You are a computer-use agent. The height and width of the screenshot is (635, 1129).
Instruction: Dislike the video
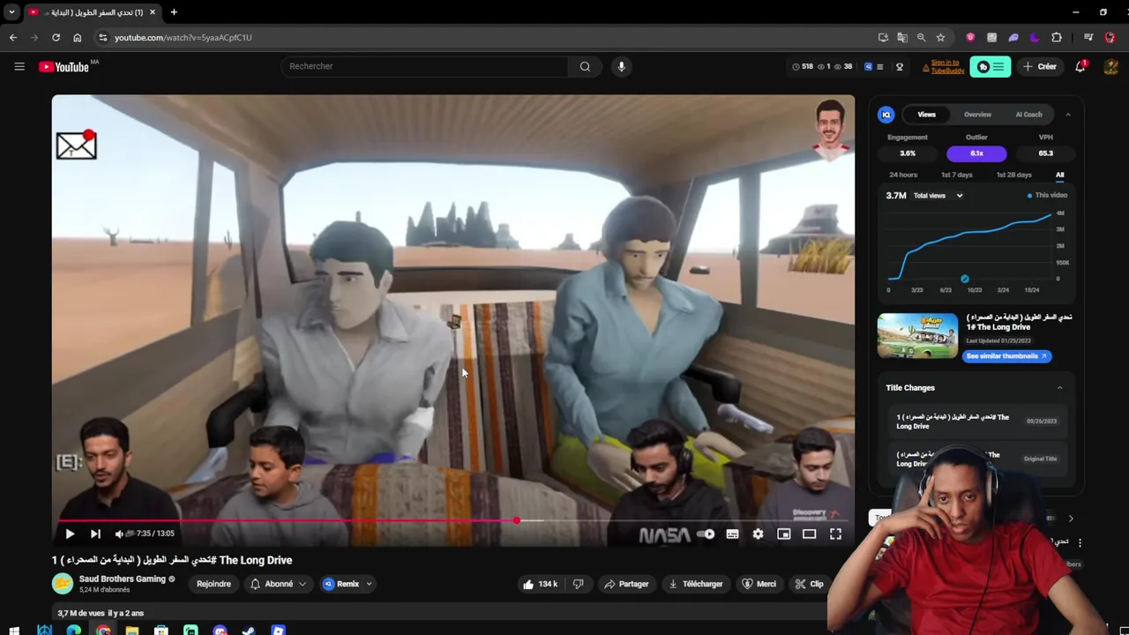(x=579, y=584)
